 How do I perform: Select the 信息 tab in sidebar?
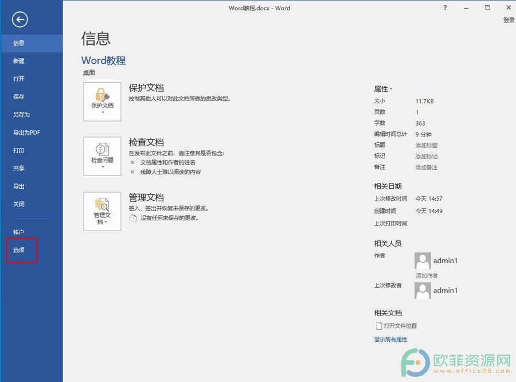click(32, 43)
